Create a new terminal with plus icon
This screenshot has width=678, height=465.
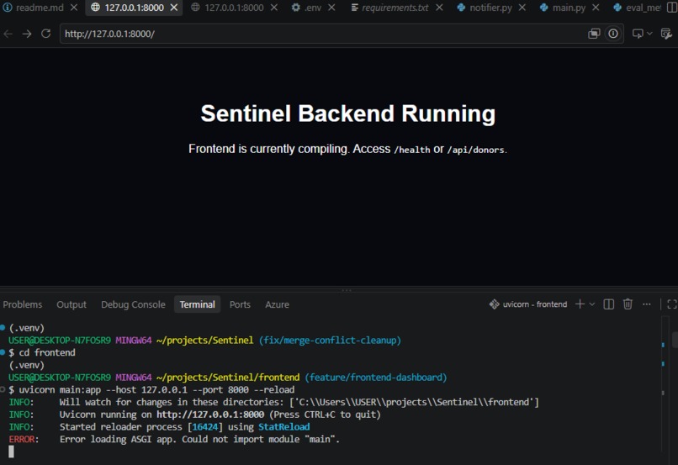[580, 304]
